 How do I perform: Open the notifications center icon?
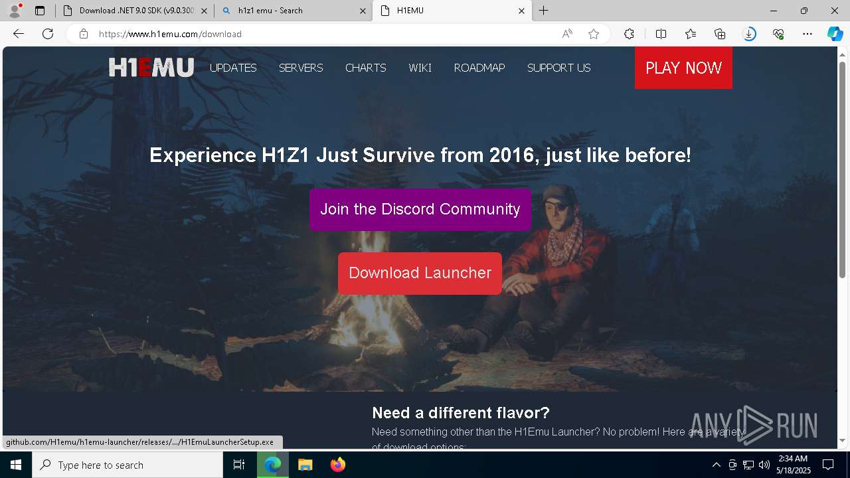828,465
